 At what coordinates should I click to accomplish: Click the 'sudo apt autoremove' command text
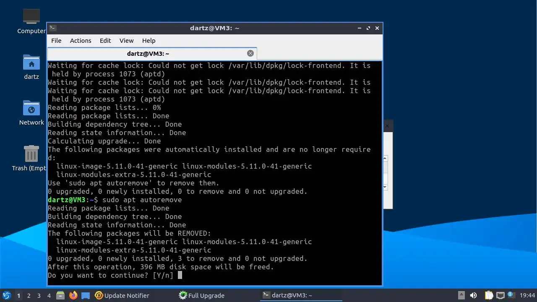[142, 200]
